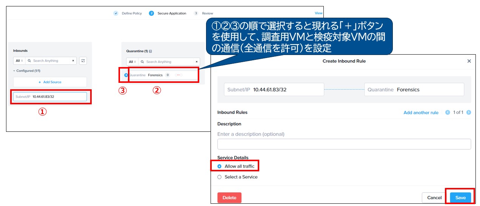480x206 pixels.
Task: Click the expand icon next to Inbounds search
Action: [83, 61]
